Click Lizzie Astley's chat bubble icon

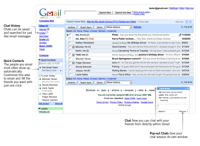tap(40, 76)
